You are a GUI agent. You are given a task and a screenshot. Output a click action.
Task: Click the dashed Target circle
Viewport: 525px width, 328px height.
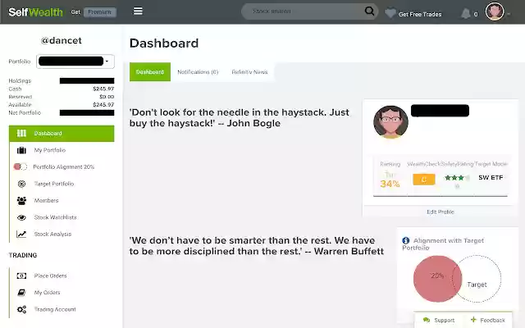477,279
